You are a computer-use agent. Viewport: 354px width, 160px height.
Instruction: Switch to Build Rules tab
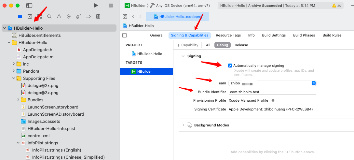[332, 35]
